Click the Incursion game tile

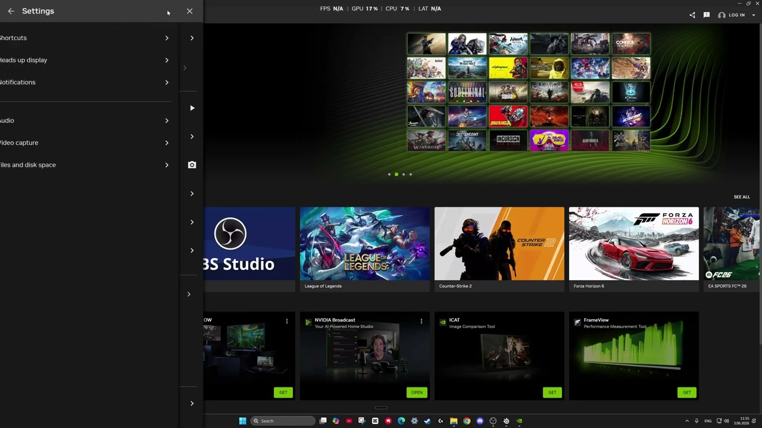pos(508,141)
